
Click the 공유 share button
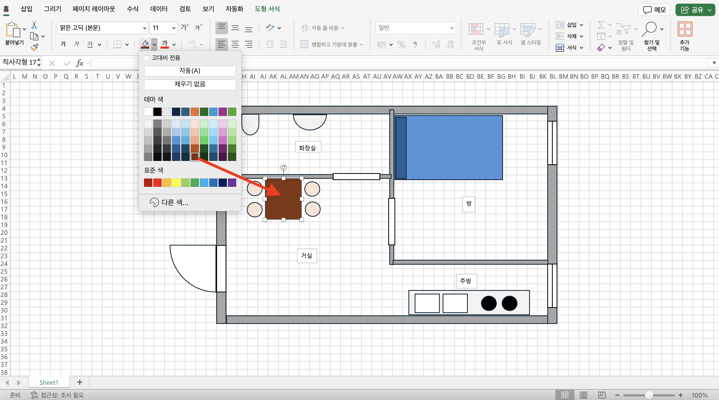(x=695, y=10)
